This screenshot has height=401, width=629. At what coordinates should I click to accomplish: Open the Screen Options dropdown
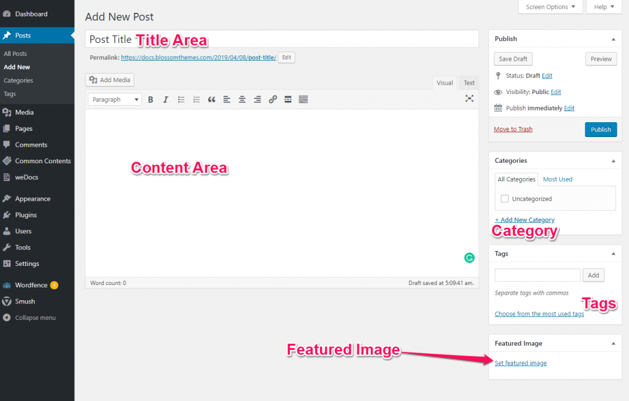tap(550, 7)
